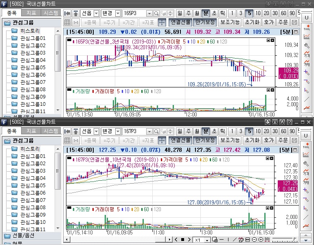
Task: Click the 초기화 reset button in upper chart
Action: 253,22
